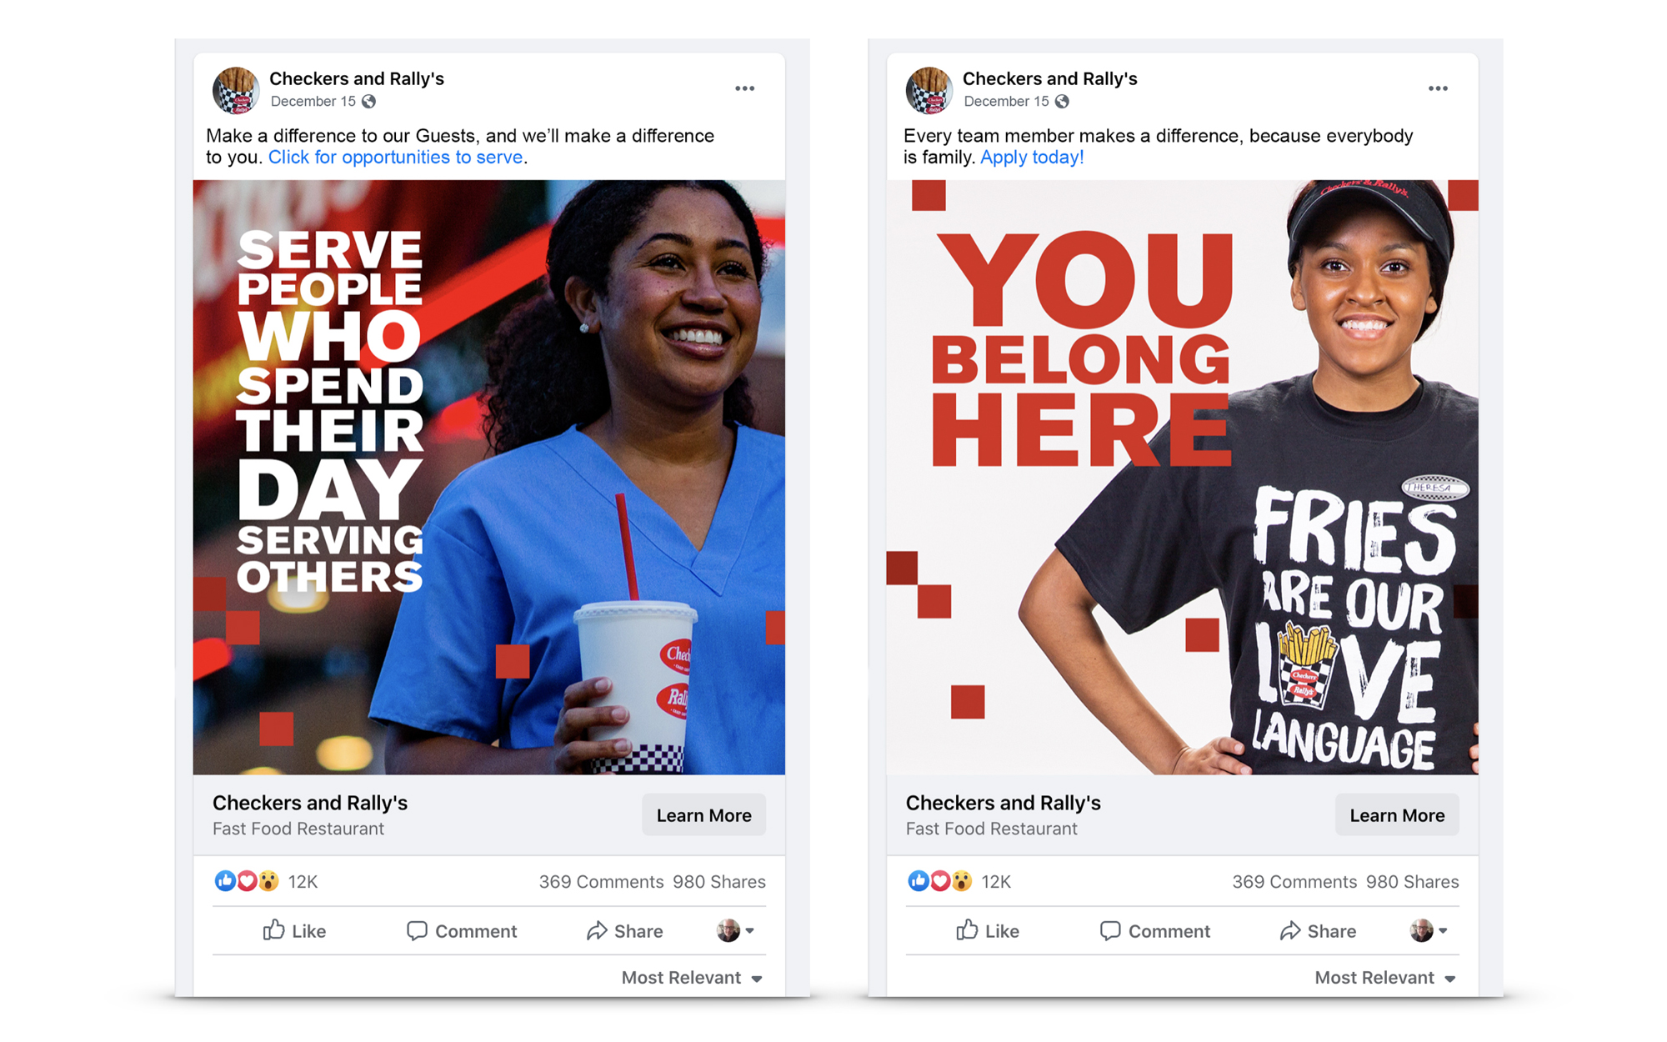
Task: Expand the left post's profile switcher dropdown
Action: (x=736, y=930)
